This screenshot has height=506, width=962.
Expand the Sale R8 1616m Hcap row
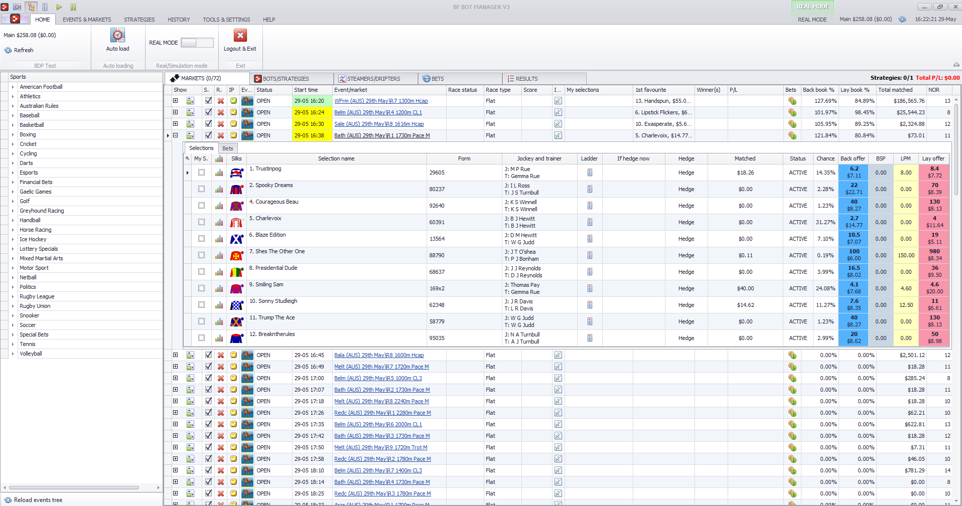(x=176, y=124)
